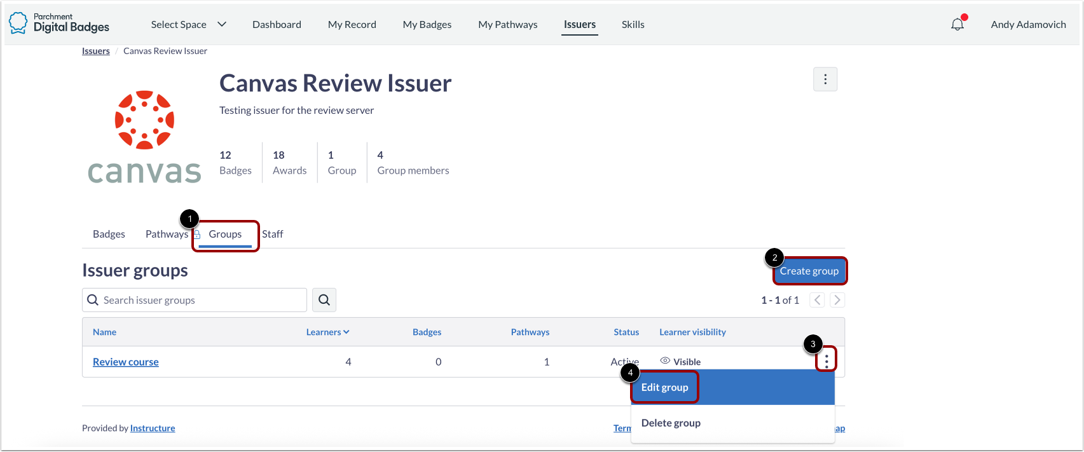Click the Badges column header
The width and height of the screenshot is (1084, 452).
[427, 332]
